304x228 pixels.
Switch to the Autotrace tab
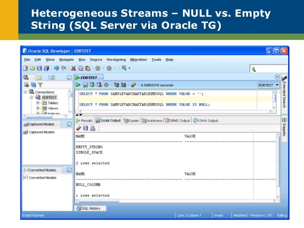tap(152, 121)
